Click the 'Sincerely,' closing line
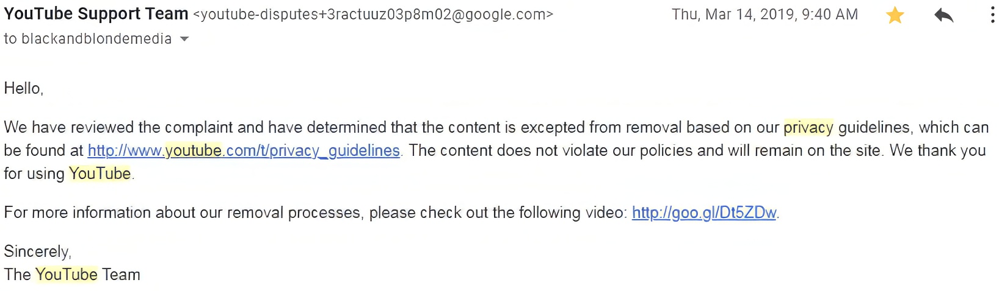999x291 pixels. [x=38, y=251]
